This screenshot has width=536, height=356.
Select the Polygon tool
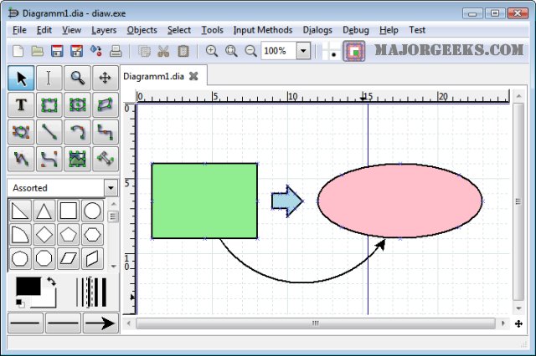click(x=105, y=104)
